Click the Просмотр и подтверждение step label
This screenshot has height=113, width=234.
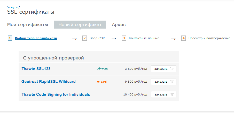click(209, 38)
